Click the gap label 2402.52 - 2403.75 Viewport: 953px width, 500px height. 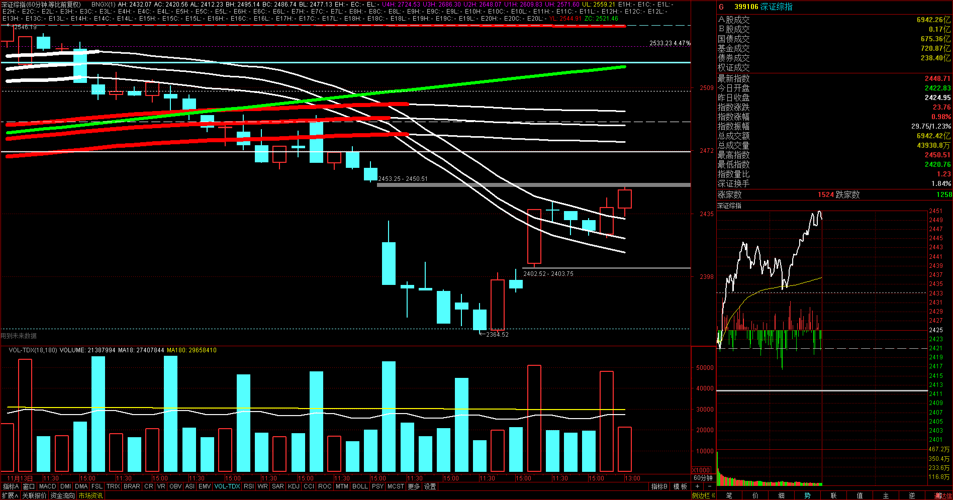pyautogui.click(x=548, y=273)
